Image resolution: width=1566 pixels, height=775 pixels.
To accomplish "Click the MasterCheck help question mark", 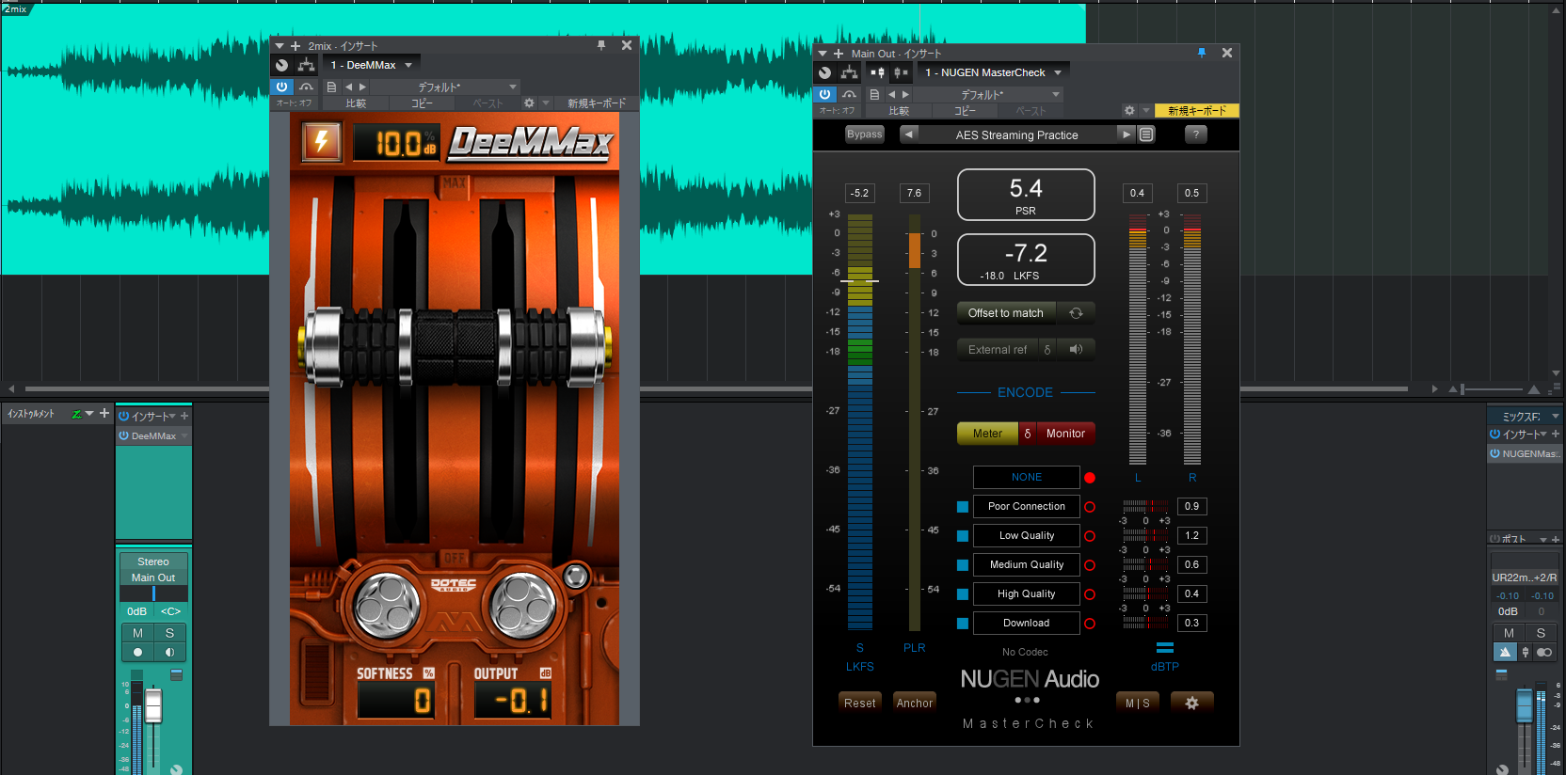I will click(1195, 134).
